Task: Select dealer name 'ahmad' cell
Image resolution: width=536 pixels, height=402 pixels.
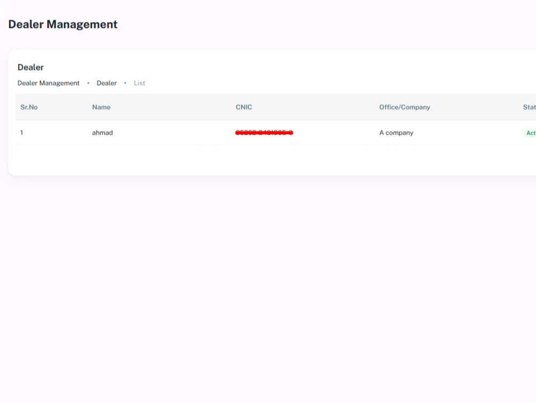Action: tap(102, 132)
